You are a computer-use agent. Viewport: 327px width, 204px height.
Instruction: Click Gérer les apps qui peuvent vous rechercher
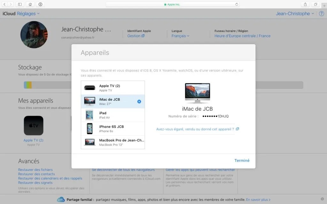tap(200, 170)
